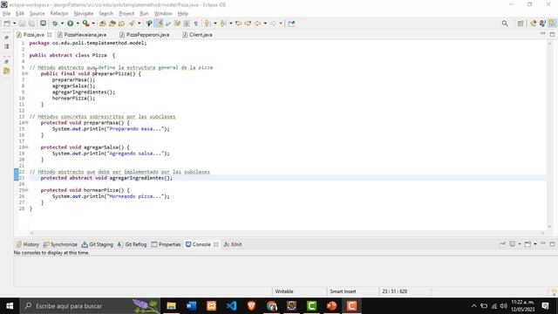Viewport: 558px width, 314px height.
Task: Click the Pin Editor toolbar icon
Action: 291,24
